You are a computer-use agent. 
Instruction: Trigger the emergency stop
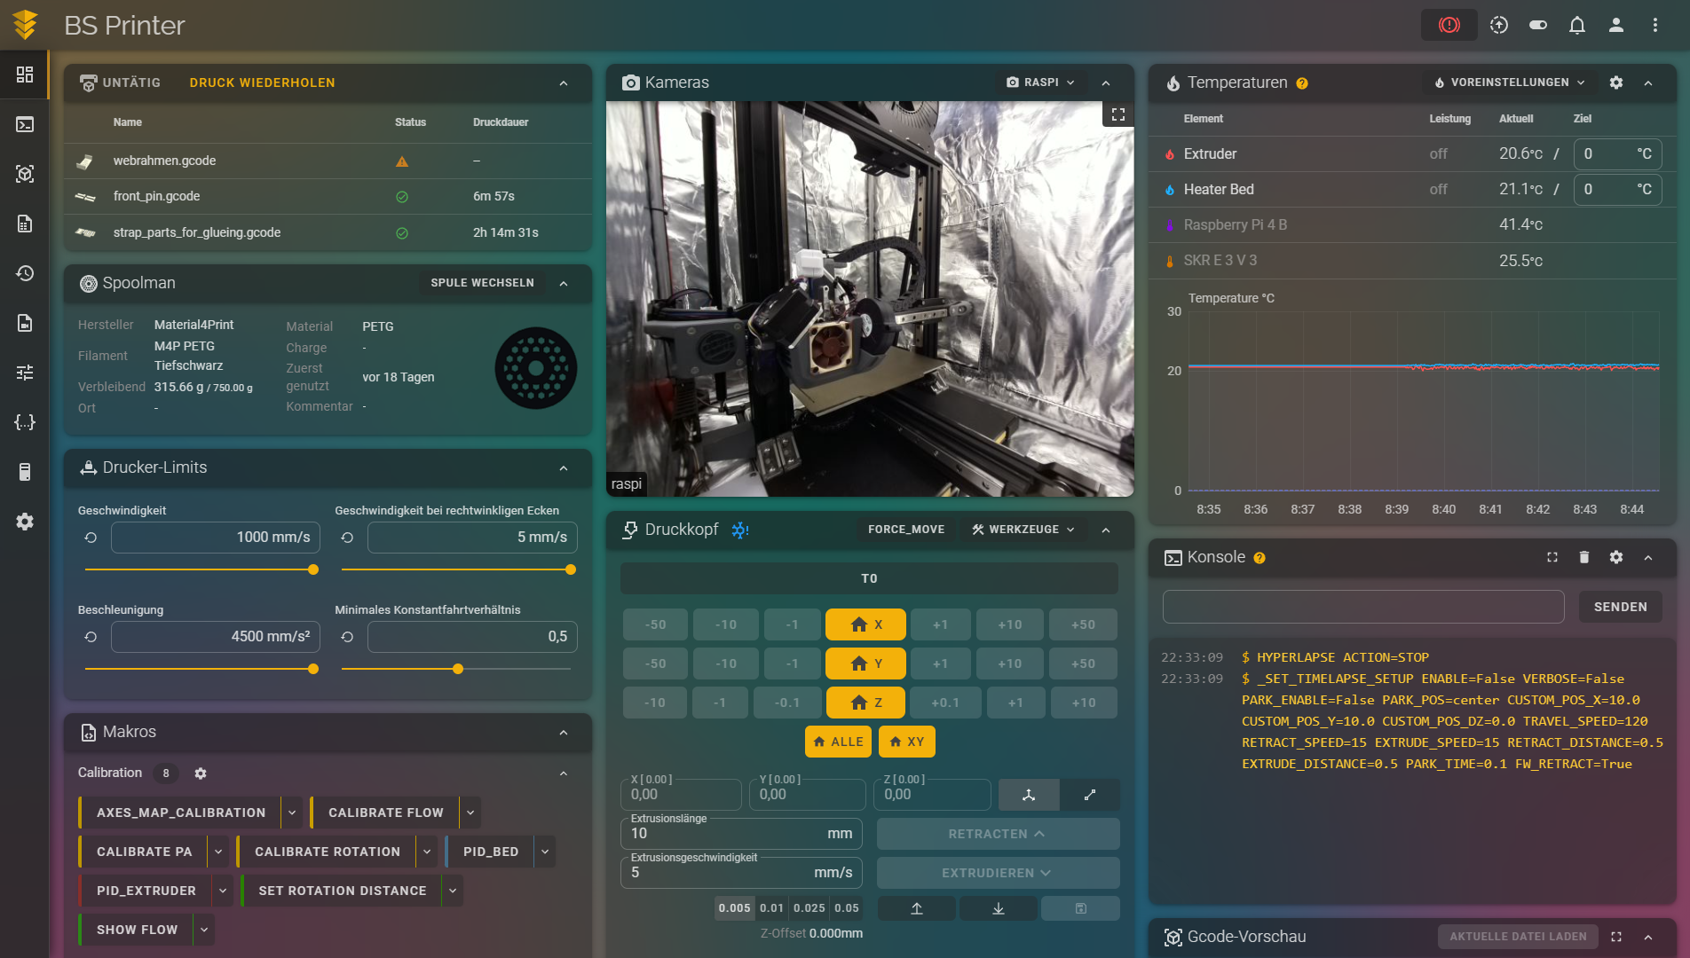coord(1449,25)
